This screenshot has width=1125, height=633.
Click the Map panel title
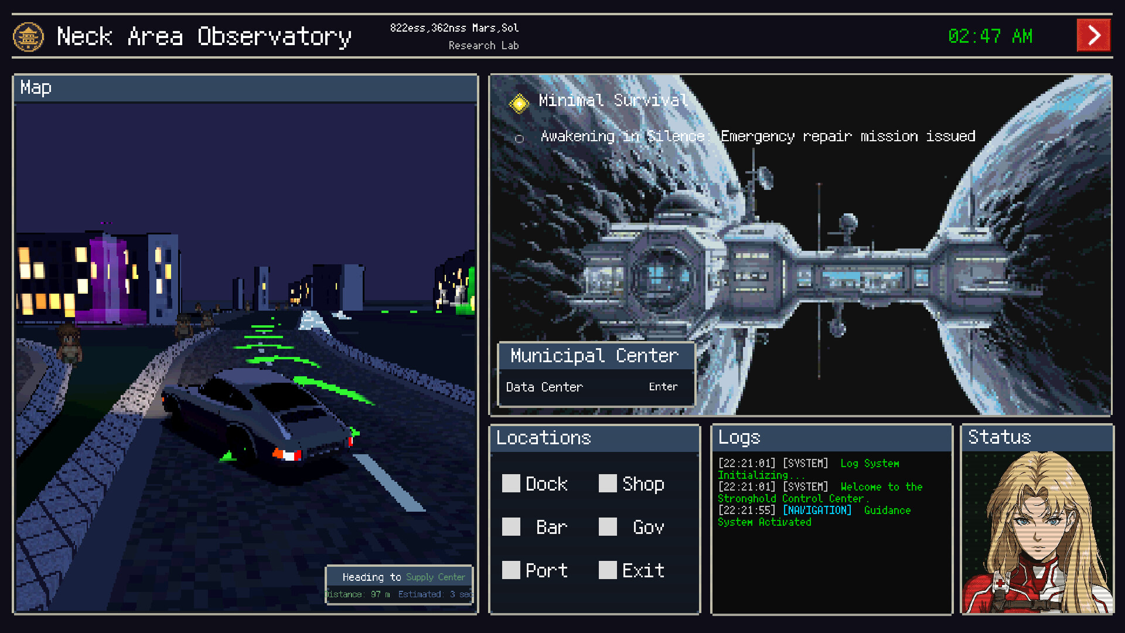point(36,88)
